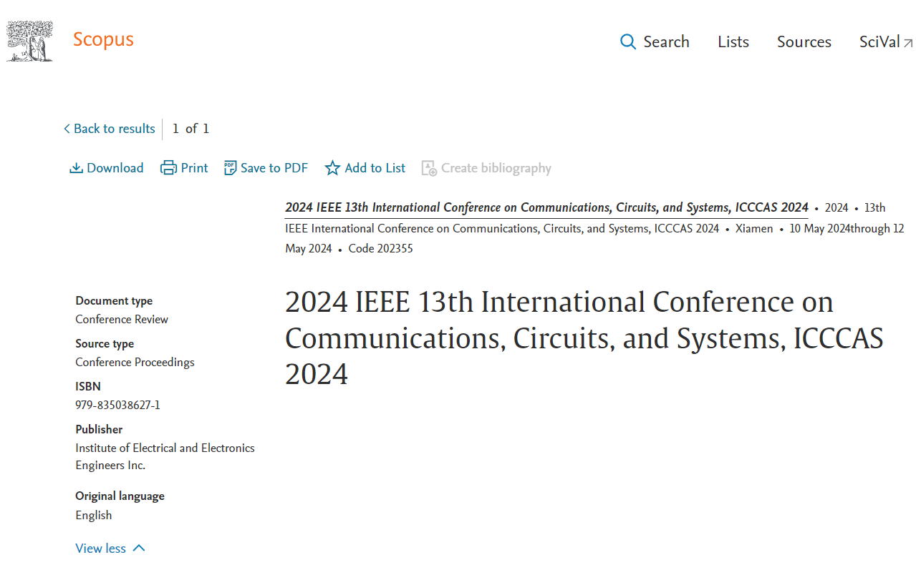Click the large document title heading
The image size is (916, 575).
click(x=584, y=338)
